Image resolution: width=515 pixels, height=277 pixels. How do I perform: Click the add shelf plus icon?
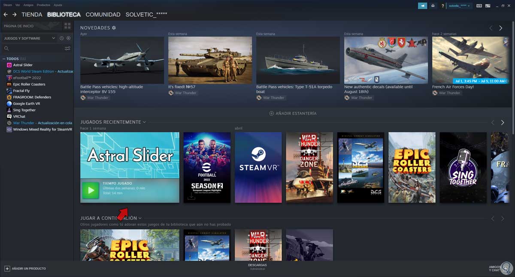pos(271,113)
